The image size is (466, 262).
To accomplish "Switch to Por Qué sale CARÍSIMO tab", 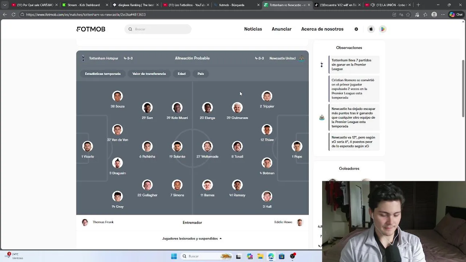I will pyautogui.click(x=34, y=5).
